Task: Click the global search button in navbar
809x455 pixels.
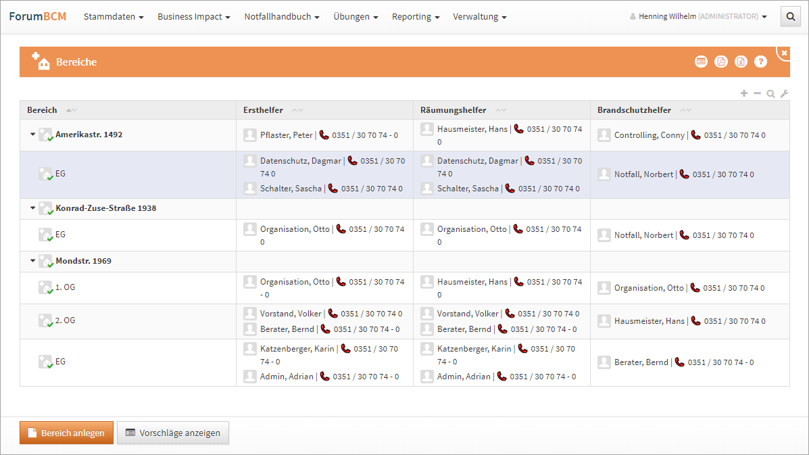Action: click(x=789, y=17)
